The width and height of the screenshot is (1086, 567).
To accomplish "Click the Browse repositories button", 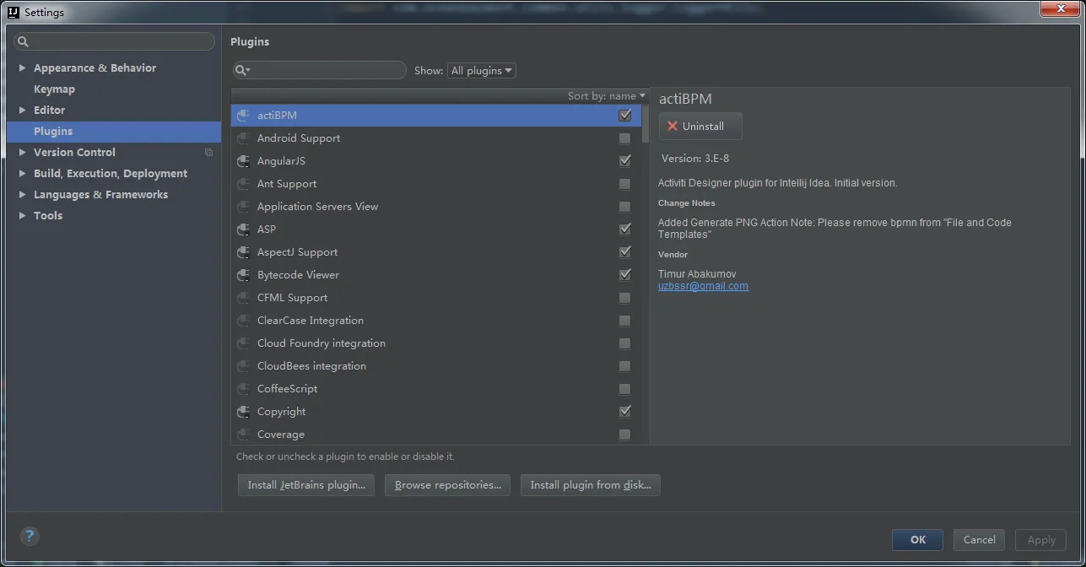I will [x=447, y=485].
